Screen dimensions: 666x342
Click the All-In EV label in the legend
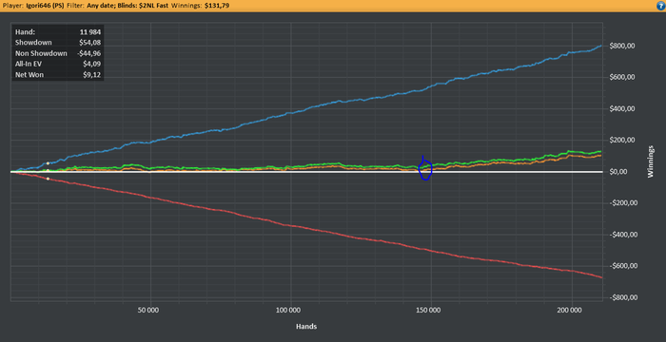[x=29, y=65]
